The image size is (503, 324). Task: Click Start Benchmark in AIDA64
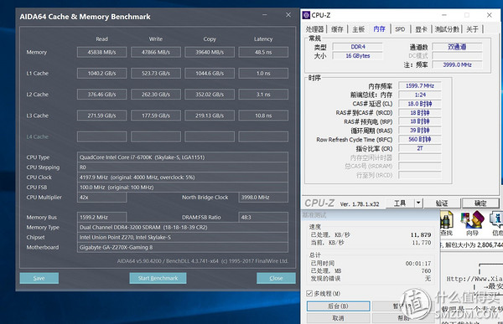coord(158,278)
